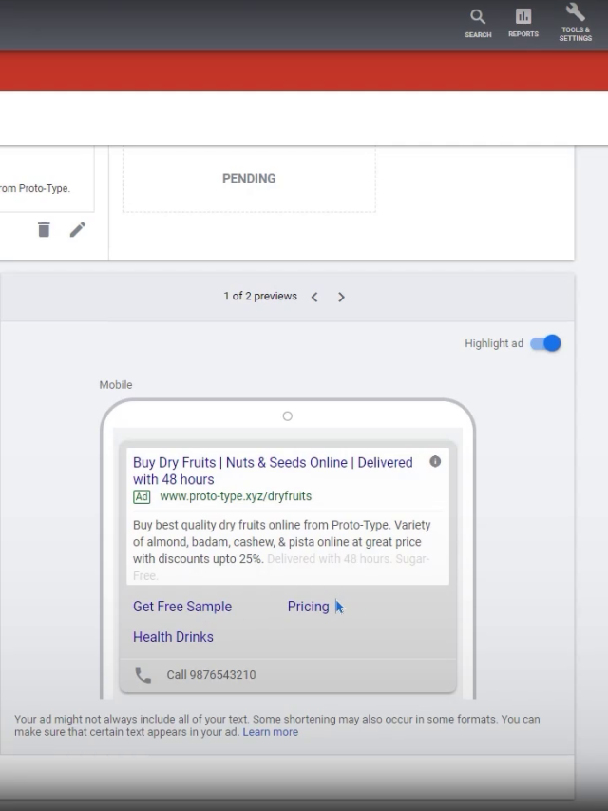Open the Learn more link

270,732
